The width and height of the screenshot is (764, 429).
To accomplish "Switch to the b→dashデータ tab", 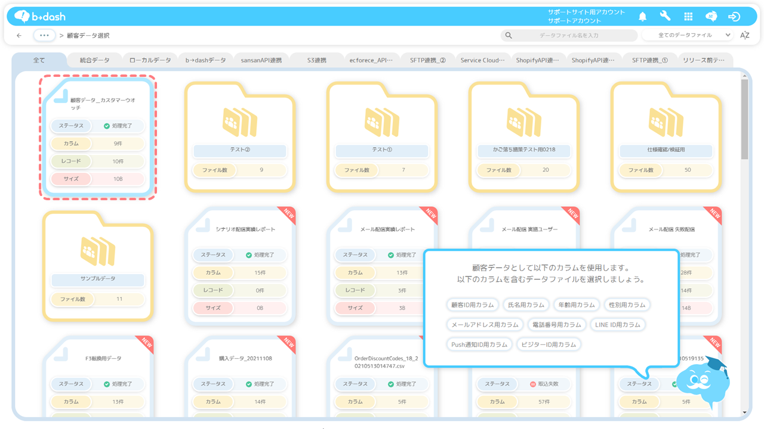I will pos(206,60).
